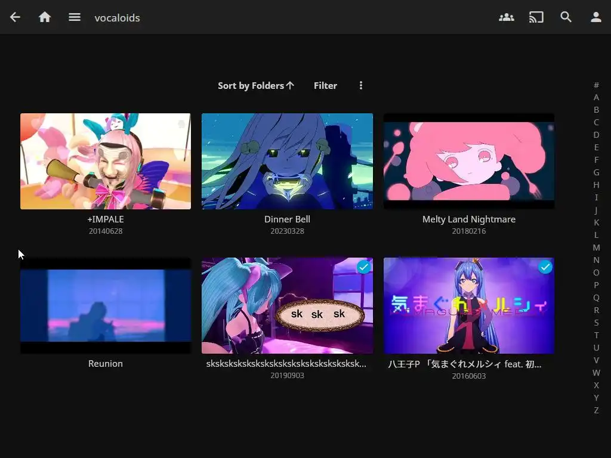Open the sksksk video thumbnail
This screenshot has height=458, width=611.
click(x=287, y=306)
